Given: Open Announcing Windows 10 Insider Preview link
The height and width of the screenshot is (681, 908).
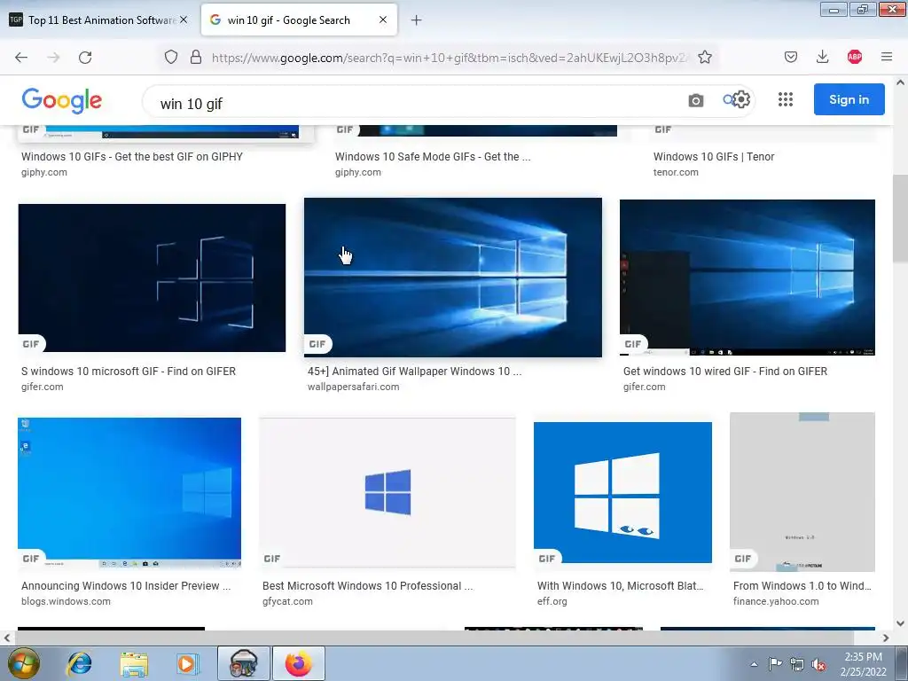Looking at the screenshot, I should 126,585.
